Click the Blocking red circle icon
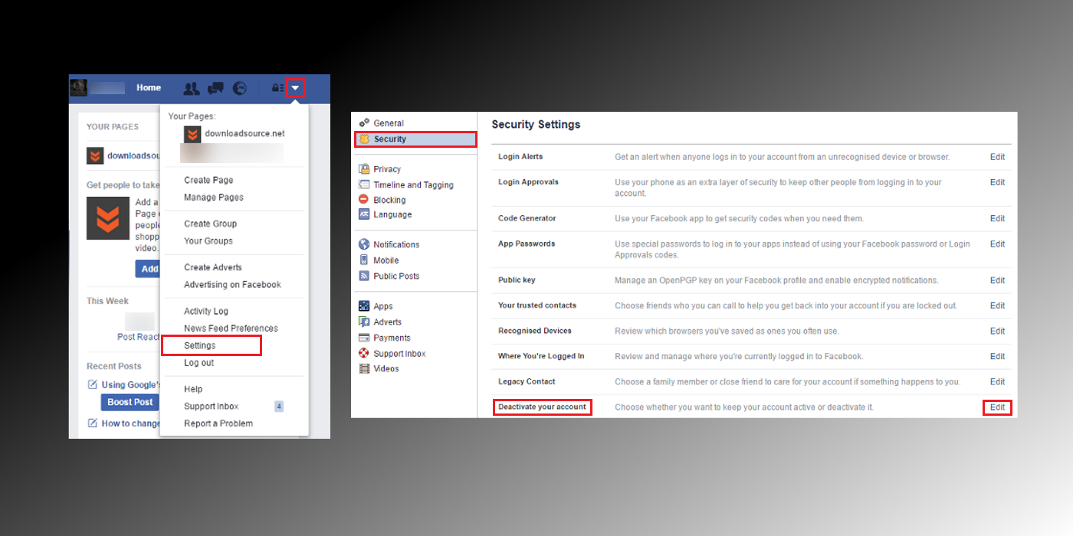The height and width of the screenshot is (536, 1073). point(364,200)
